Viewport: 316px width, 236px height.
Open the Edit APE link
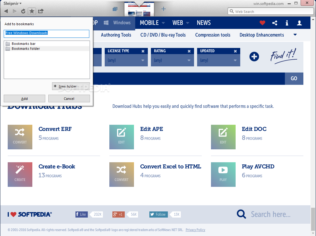(152, 129)
